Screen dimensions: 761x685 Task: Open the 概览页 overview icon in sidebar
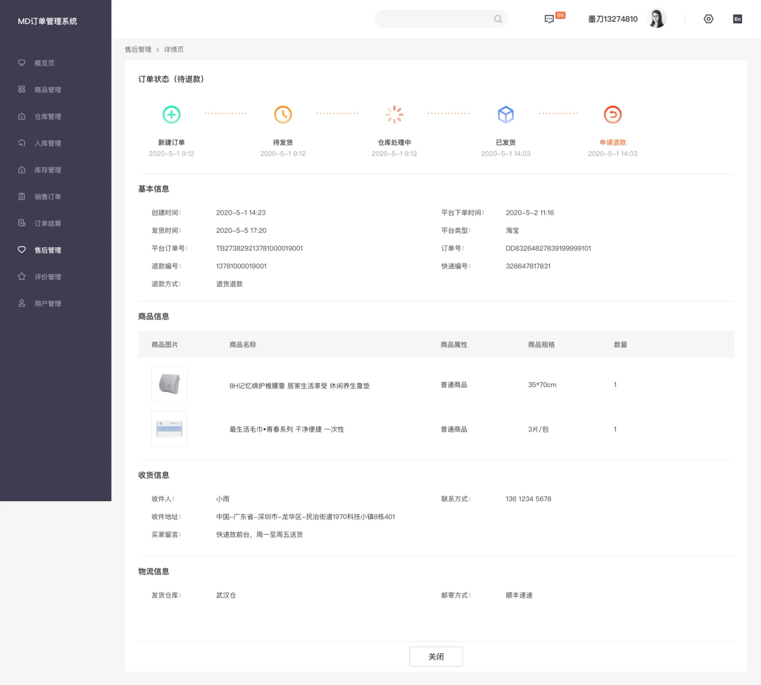point(21,63)
